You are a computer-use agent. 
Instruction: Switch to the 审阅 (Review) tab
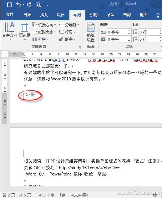tap(127, 15)
